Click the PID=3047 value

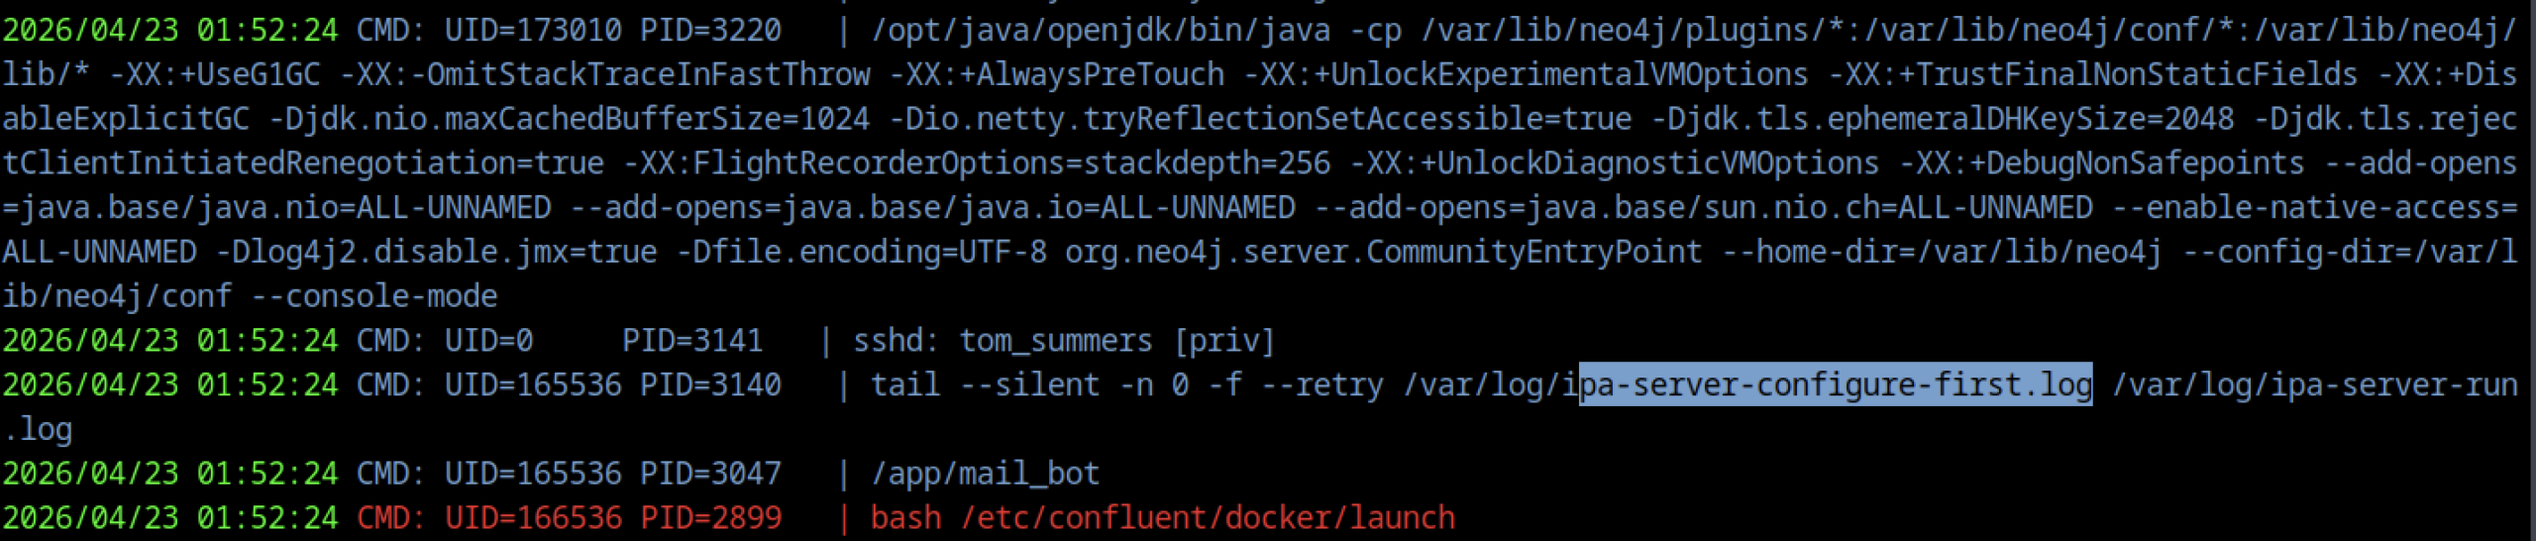[x=710, y=473]
